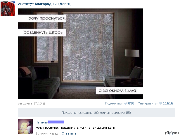Viewport: 180px width, 136px height.
Task: Click Мне нравится to like the post
Action: pyautogui.click(x=148, y=103)
